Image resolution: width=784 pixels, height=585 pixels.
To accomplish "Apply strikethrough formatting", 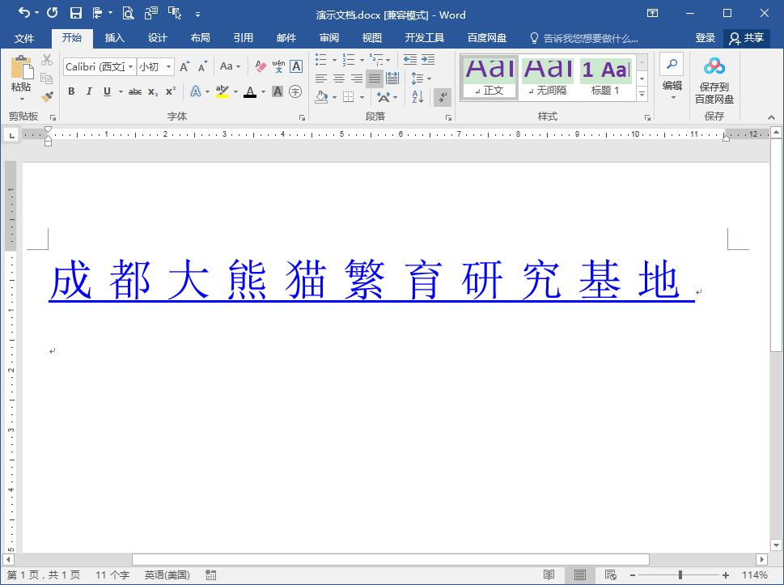I will pos(133,91).
